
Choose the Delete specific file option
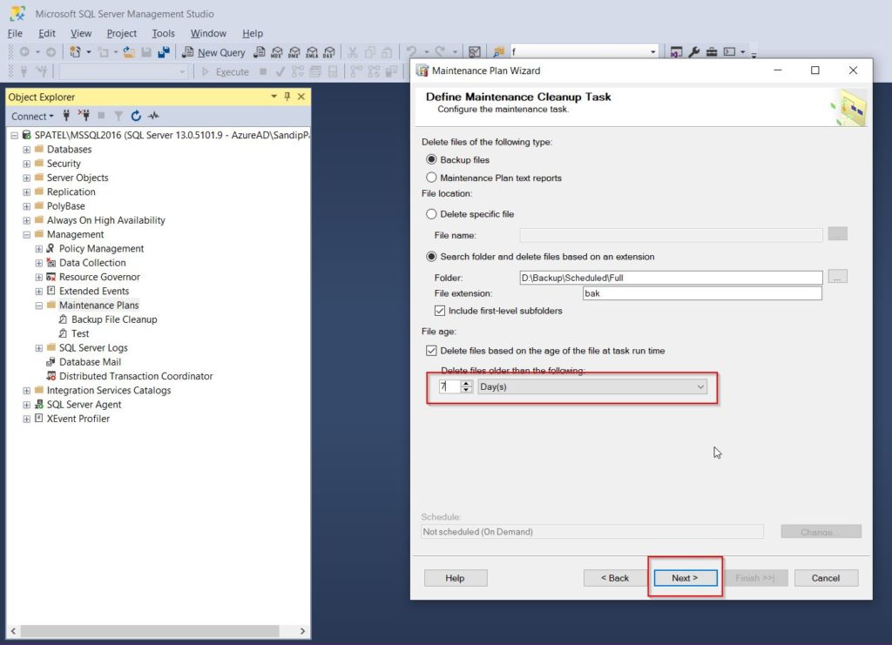(431, 214)
